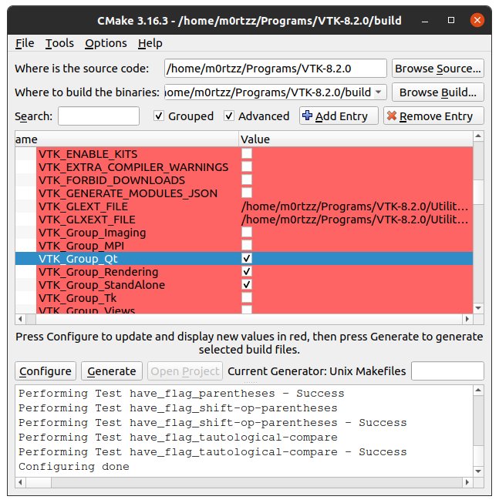Enable VTK_Group_MPI checkbox
Viewport: 499px width, 503px height.
pyautogui.click(x=247, y=246)
